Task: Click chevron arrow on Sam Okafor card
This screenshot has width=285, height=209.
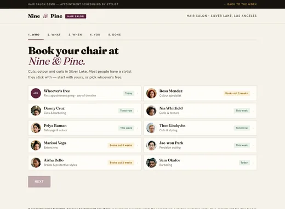Action: click(x=253, y=162)
